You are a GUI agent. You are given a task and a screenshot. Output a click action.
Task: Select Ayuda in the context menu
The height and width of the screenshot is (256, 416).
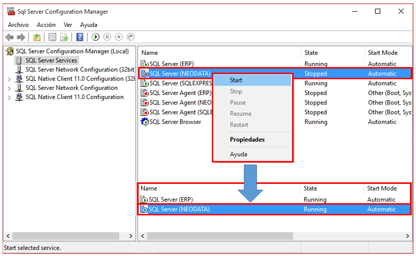(x=238, y=154)
